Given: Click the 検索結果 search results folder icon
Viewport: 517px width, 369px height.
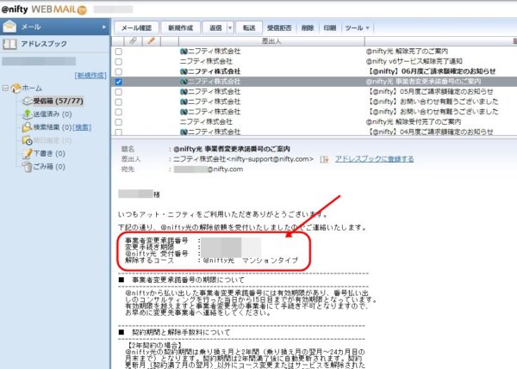Looking at the screenshot, I should [26, 126].
